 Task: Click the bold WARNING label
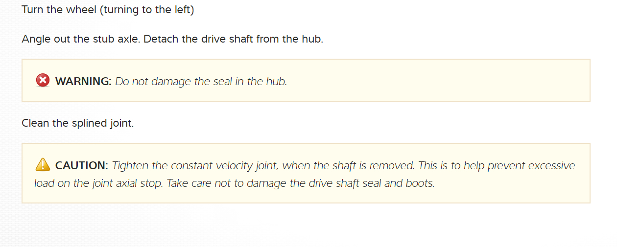click(x=83, y=81)
